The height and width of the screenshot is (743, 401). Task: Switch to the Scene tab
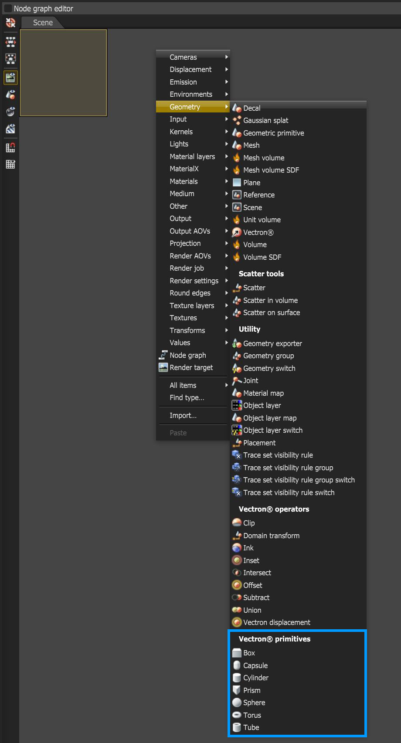pyautogui.click(x=43, y=23)
